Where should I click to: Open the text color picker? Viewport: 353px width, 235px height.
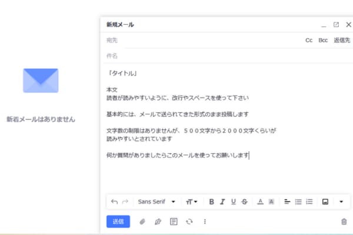coord(260,202)
